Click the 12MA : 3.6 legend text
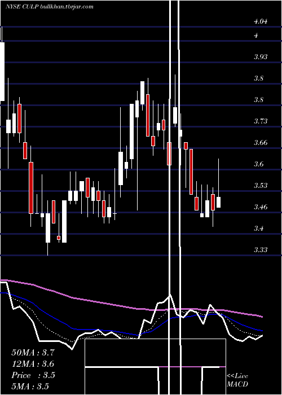Viewport: 282px width, 395px height. (x=33, y=364)
